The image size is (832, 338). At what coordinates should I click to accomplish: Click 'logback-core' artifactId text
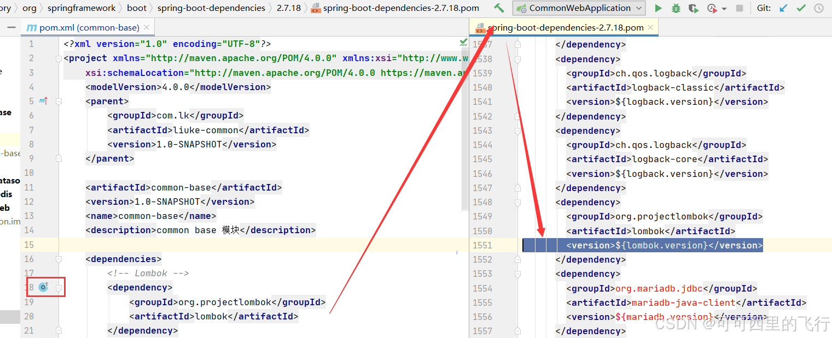(665, 159)
